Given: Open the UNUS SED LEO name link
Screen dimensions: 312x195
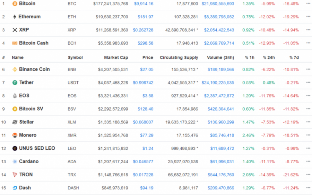Looking at the screenshot, I should [37, 148].
